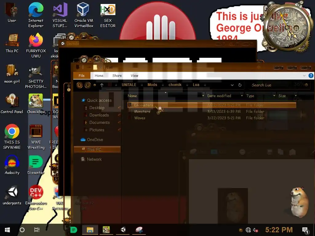Open Task View on taskbar
This screenshot has width=315, height=236.
(x=37, y=230)
